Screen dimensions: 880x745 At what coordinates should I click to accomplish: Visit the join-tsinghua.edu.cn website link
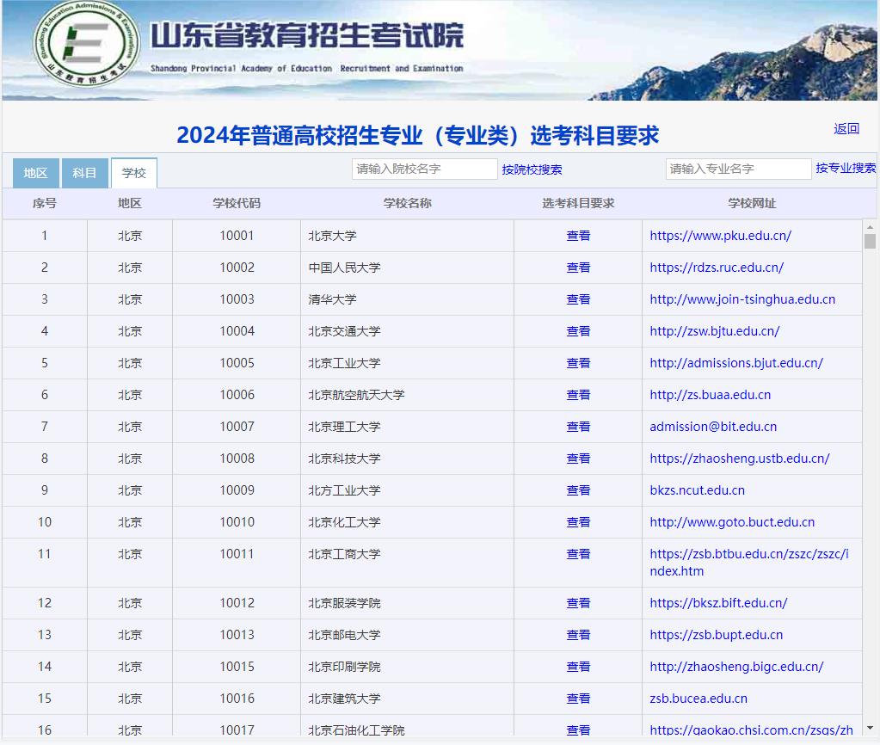coord(742,299)
